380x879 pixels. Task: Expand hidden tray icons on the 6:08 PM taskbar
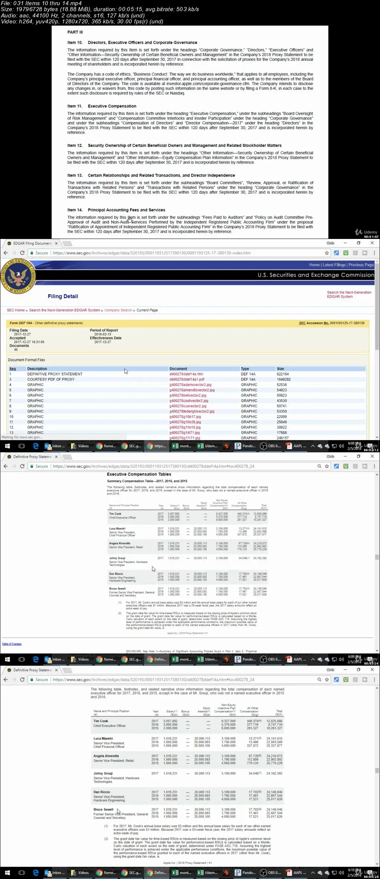click(313, 446)
